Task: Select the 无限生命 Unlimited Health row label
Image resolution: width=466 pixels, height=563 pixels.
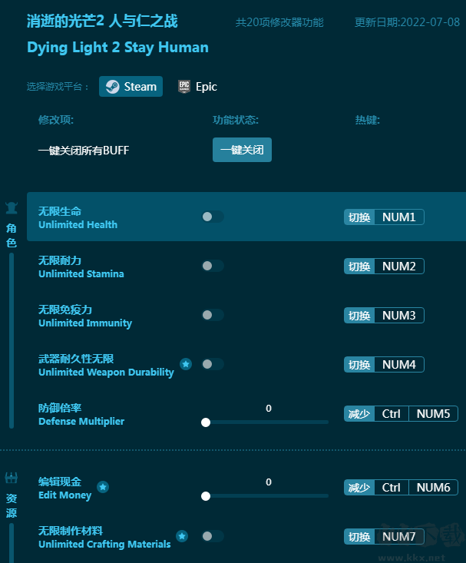Action: [x=78, y=217]
